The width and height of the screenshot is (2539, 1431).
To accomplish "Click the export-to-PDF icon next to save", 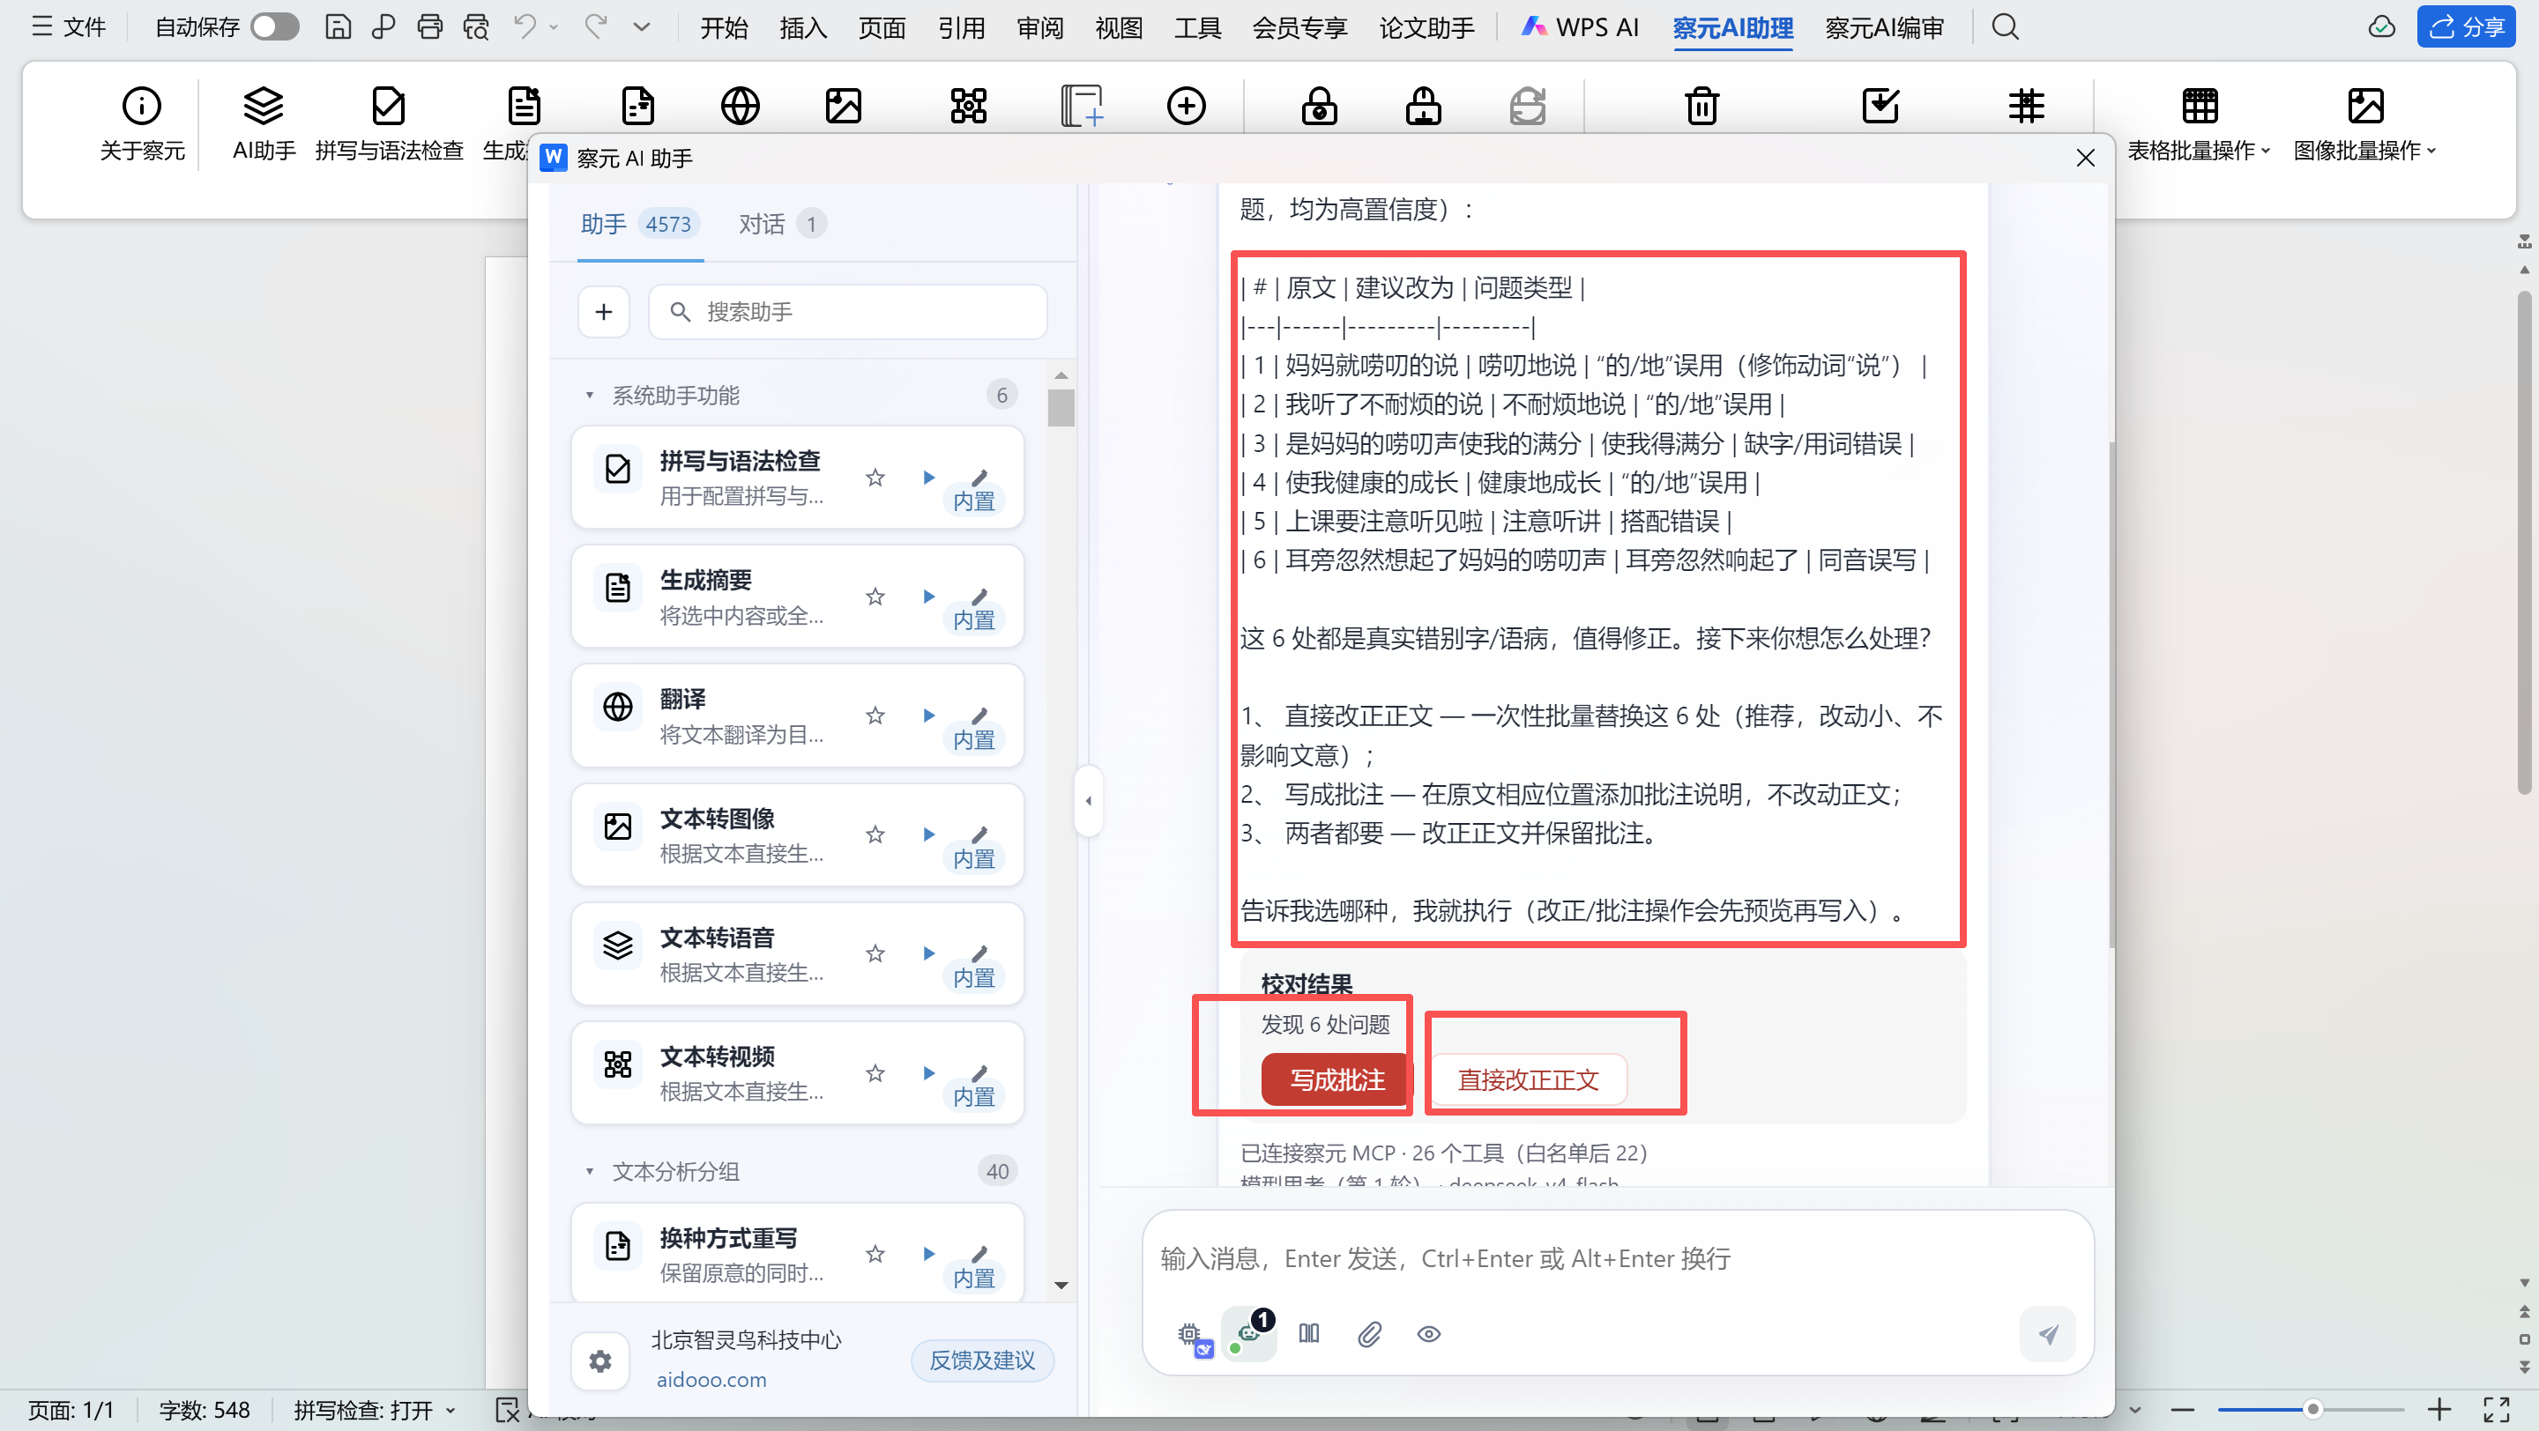I will point(383,26).
